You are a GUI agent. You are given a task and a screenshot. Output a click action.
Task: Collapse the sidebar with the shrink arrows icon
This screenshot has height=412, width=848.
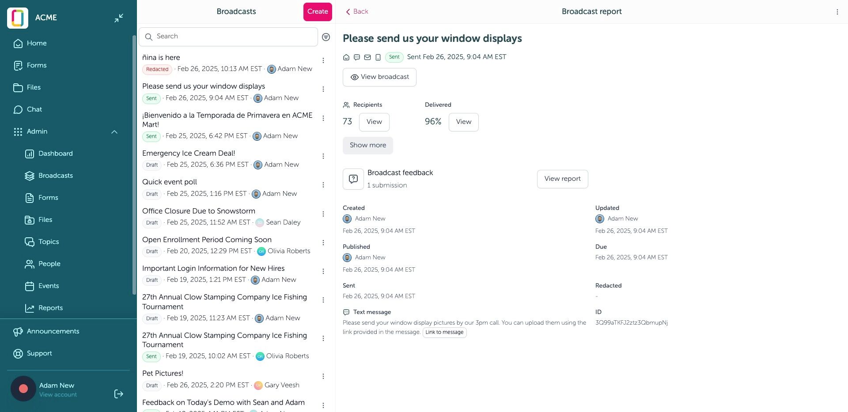119,18
